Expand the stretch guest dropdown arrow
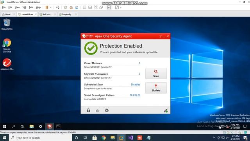This screenshot has height=141, width=250. pyautogui.click(x=121, y=7)
